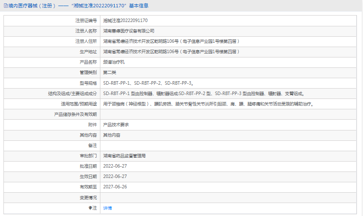363x216 pixels.
Task: Click the 备注 label
Action: pos(93,146)
